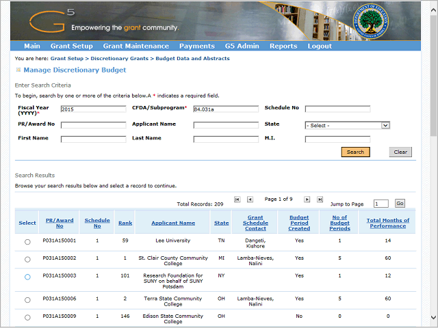Clear the search criteria
The image size is (438, 328).
click(x=400, y=152)
